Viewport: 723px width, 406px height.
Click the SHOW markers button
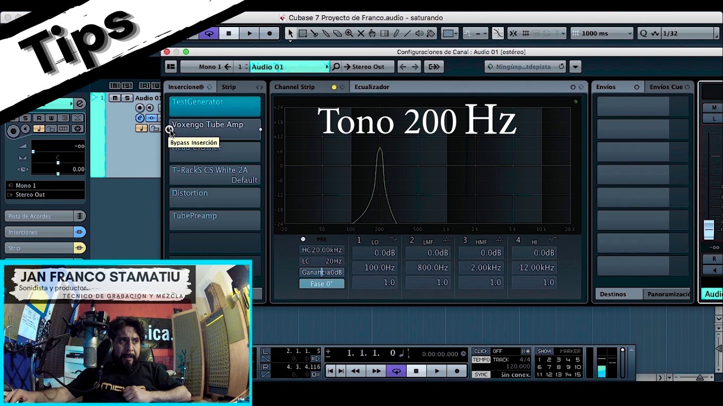click(x=545, y=351)
